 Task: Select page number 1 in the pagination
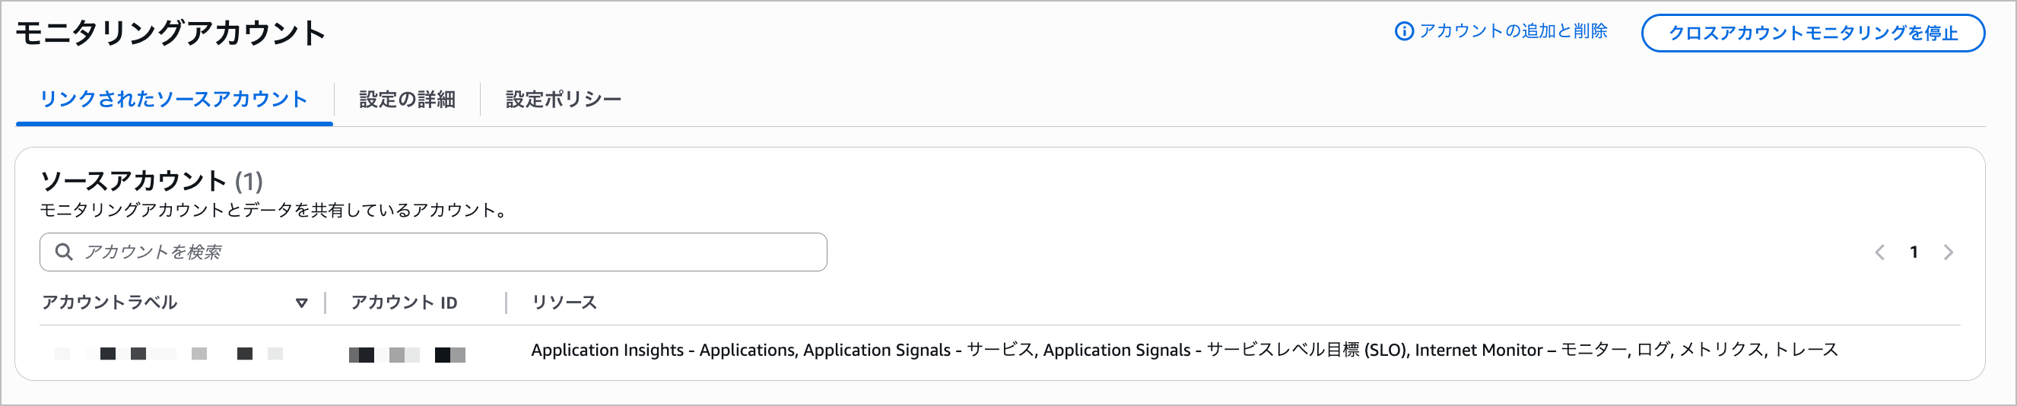[x=1914, y=252]
